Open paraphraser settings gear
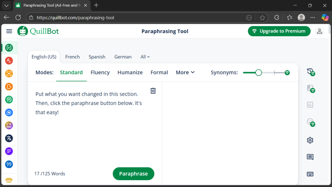Image resolution: width=332 pixels, height=187 pixels. 310,140
